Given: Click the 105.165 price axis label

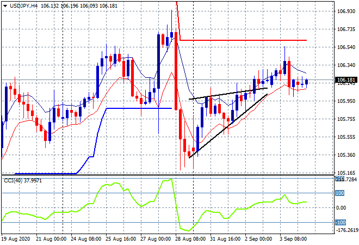Looking at the screenshot, I should [346, 173].
